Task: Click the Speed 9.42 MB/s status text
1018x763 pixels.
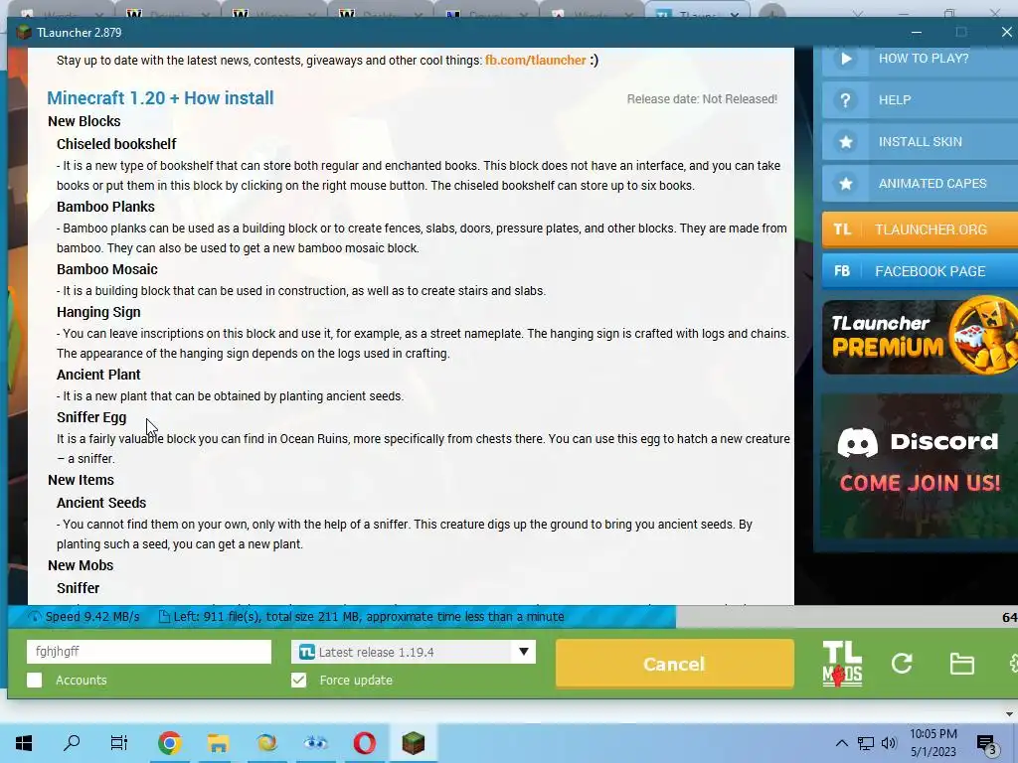Action: [x=92, y=617]
